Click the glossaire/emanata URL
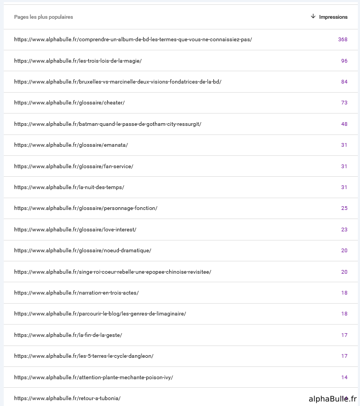Viewport: 360px width, 406px height. point(71,145)
